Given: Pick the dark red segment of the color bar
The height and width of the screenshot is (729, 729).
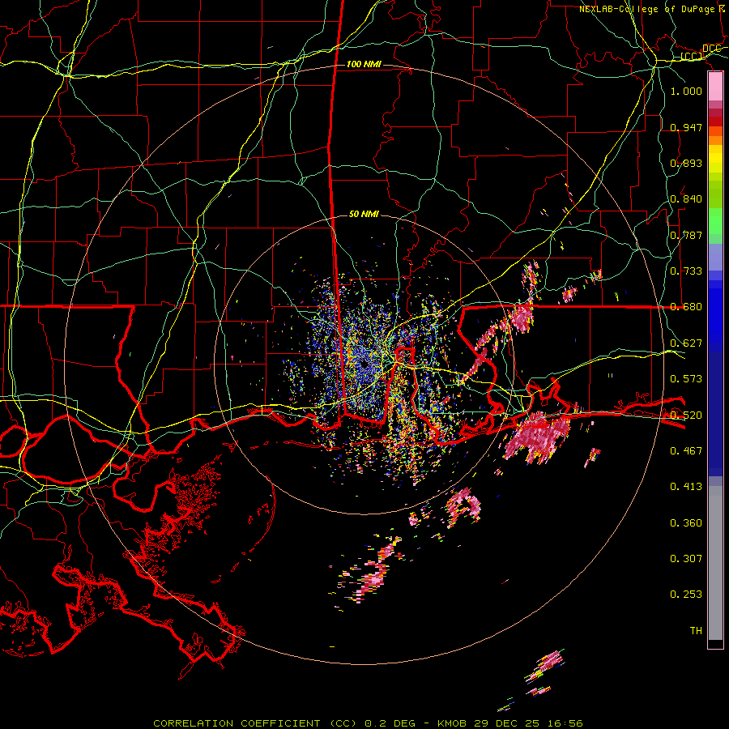Looking at the screenshot, I should (x=715, y=121).
